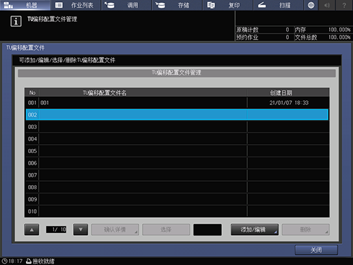Click the creation date 21/01/07 18:33
The image size is (353, 265).
(289, 102)
